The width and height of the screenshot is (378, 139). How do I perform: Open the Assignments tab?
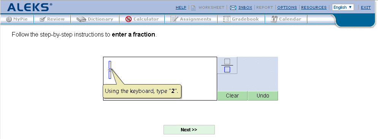(191, 19)
